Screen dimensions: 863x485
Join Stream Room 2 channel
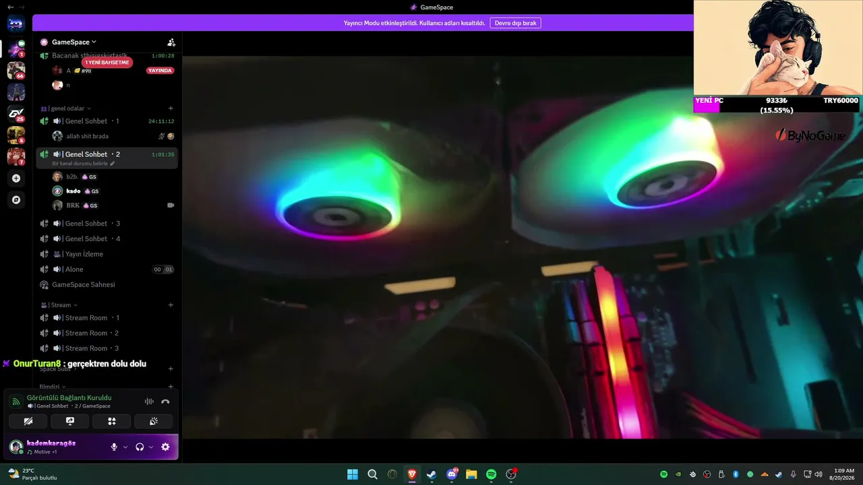click(107, 333)
